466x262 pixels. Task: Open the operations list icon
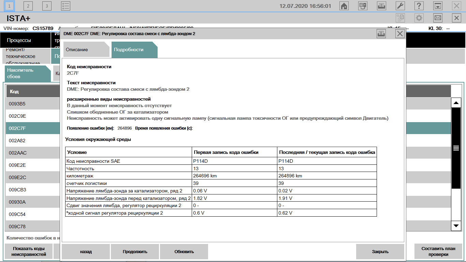(65, 6)
